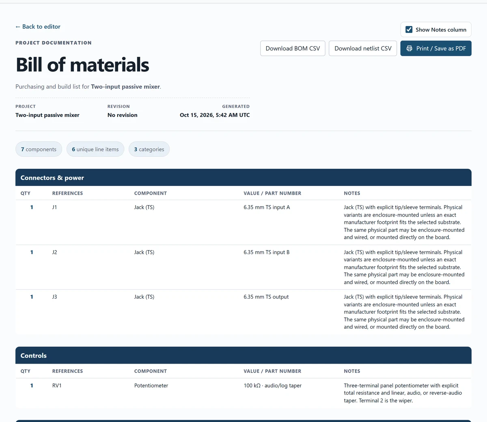Click the Purchasing and build list subtitle
The image size is (487, 422).
click(x=88, y=87)
